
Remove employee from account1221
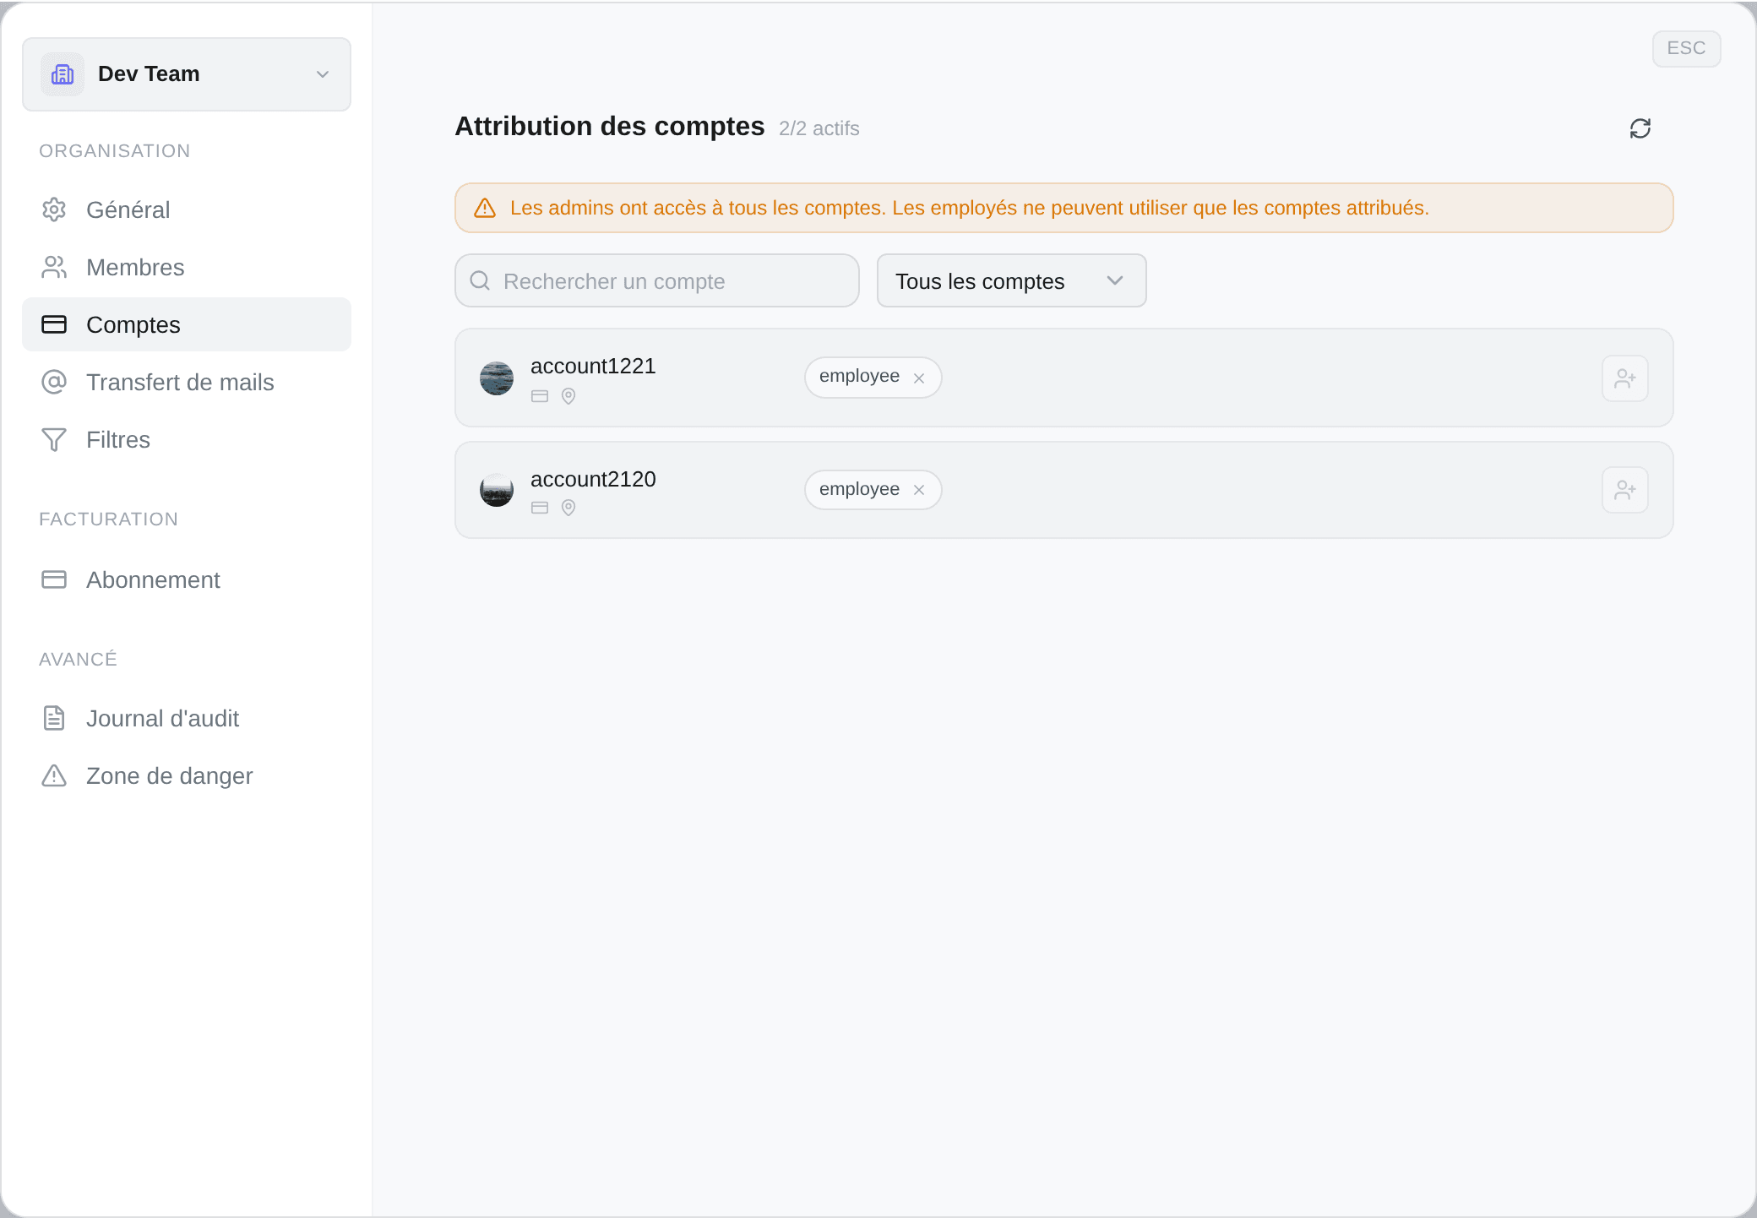(919, 378)
